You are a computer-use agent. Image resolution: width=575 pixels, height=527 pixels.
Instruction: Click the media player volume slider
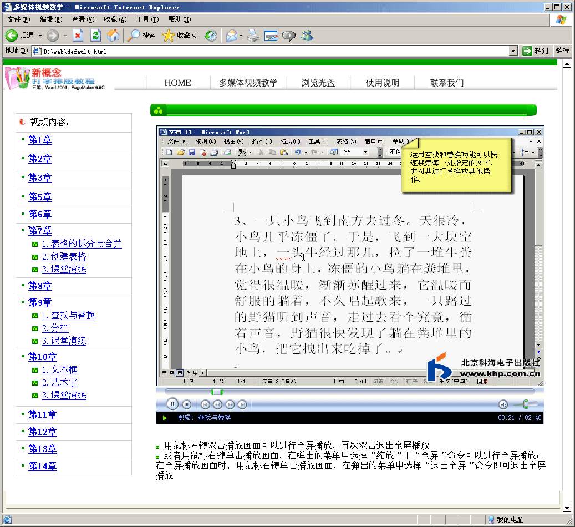(x=526, y=404)
